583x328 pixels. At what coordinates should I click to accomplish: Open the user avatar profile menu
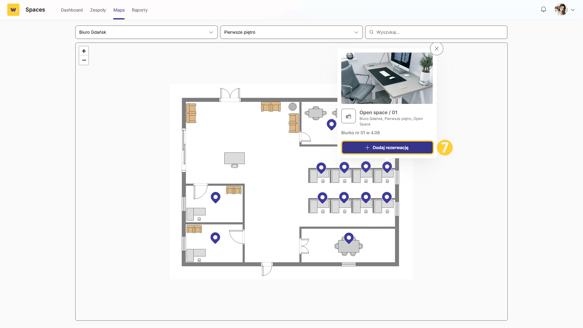[x=561, y=9]
